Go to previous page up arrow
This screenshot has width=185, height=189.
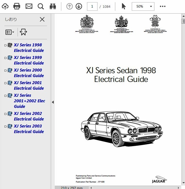tap(70, 6)
